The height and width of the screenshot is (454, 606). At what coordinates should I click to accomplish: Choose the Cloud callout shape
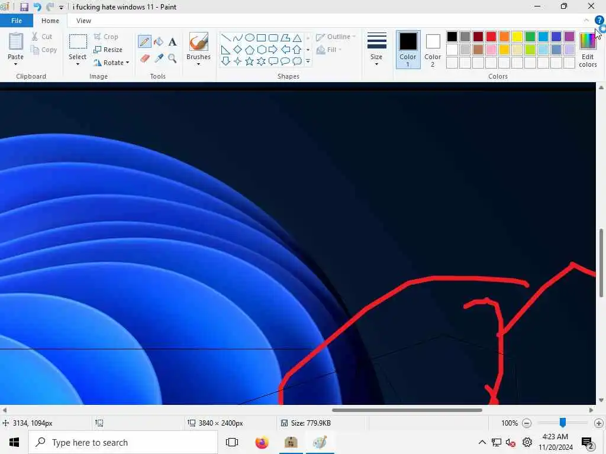click(x=297, y=61)
